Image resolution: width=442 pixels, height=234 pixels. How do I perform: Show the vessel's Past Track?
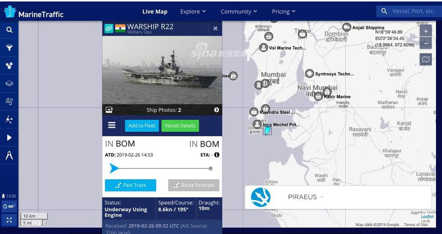click(131, 185)
